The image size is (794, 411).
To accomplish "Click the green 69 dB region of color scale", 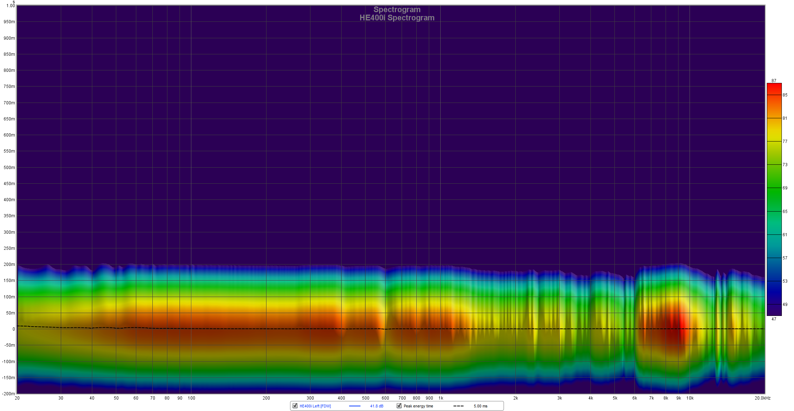I will coord(774,188).
